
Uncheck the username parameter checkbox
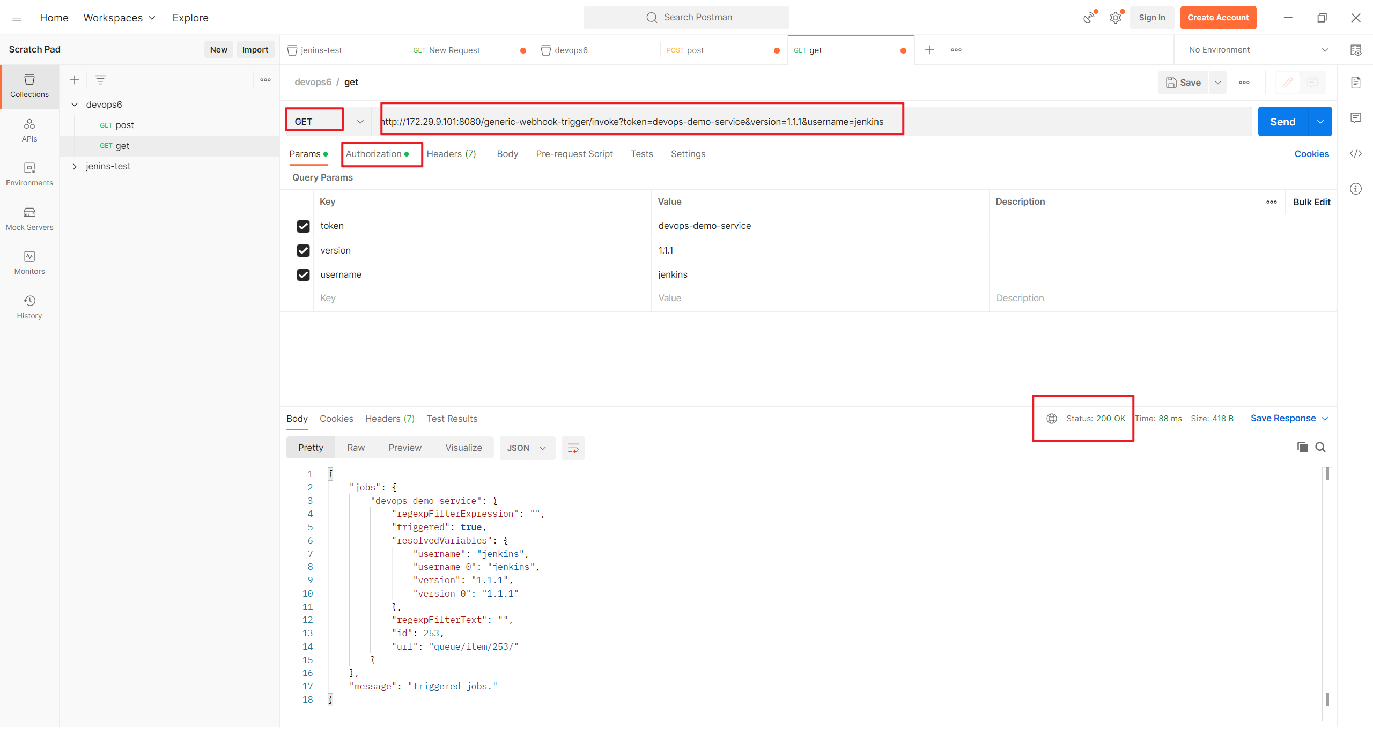tap(303, 274)
